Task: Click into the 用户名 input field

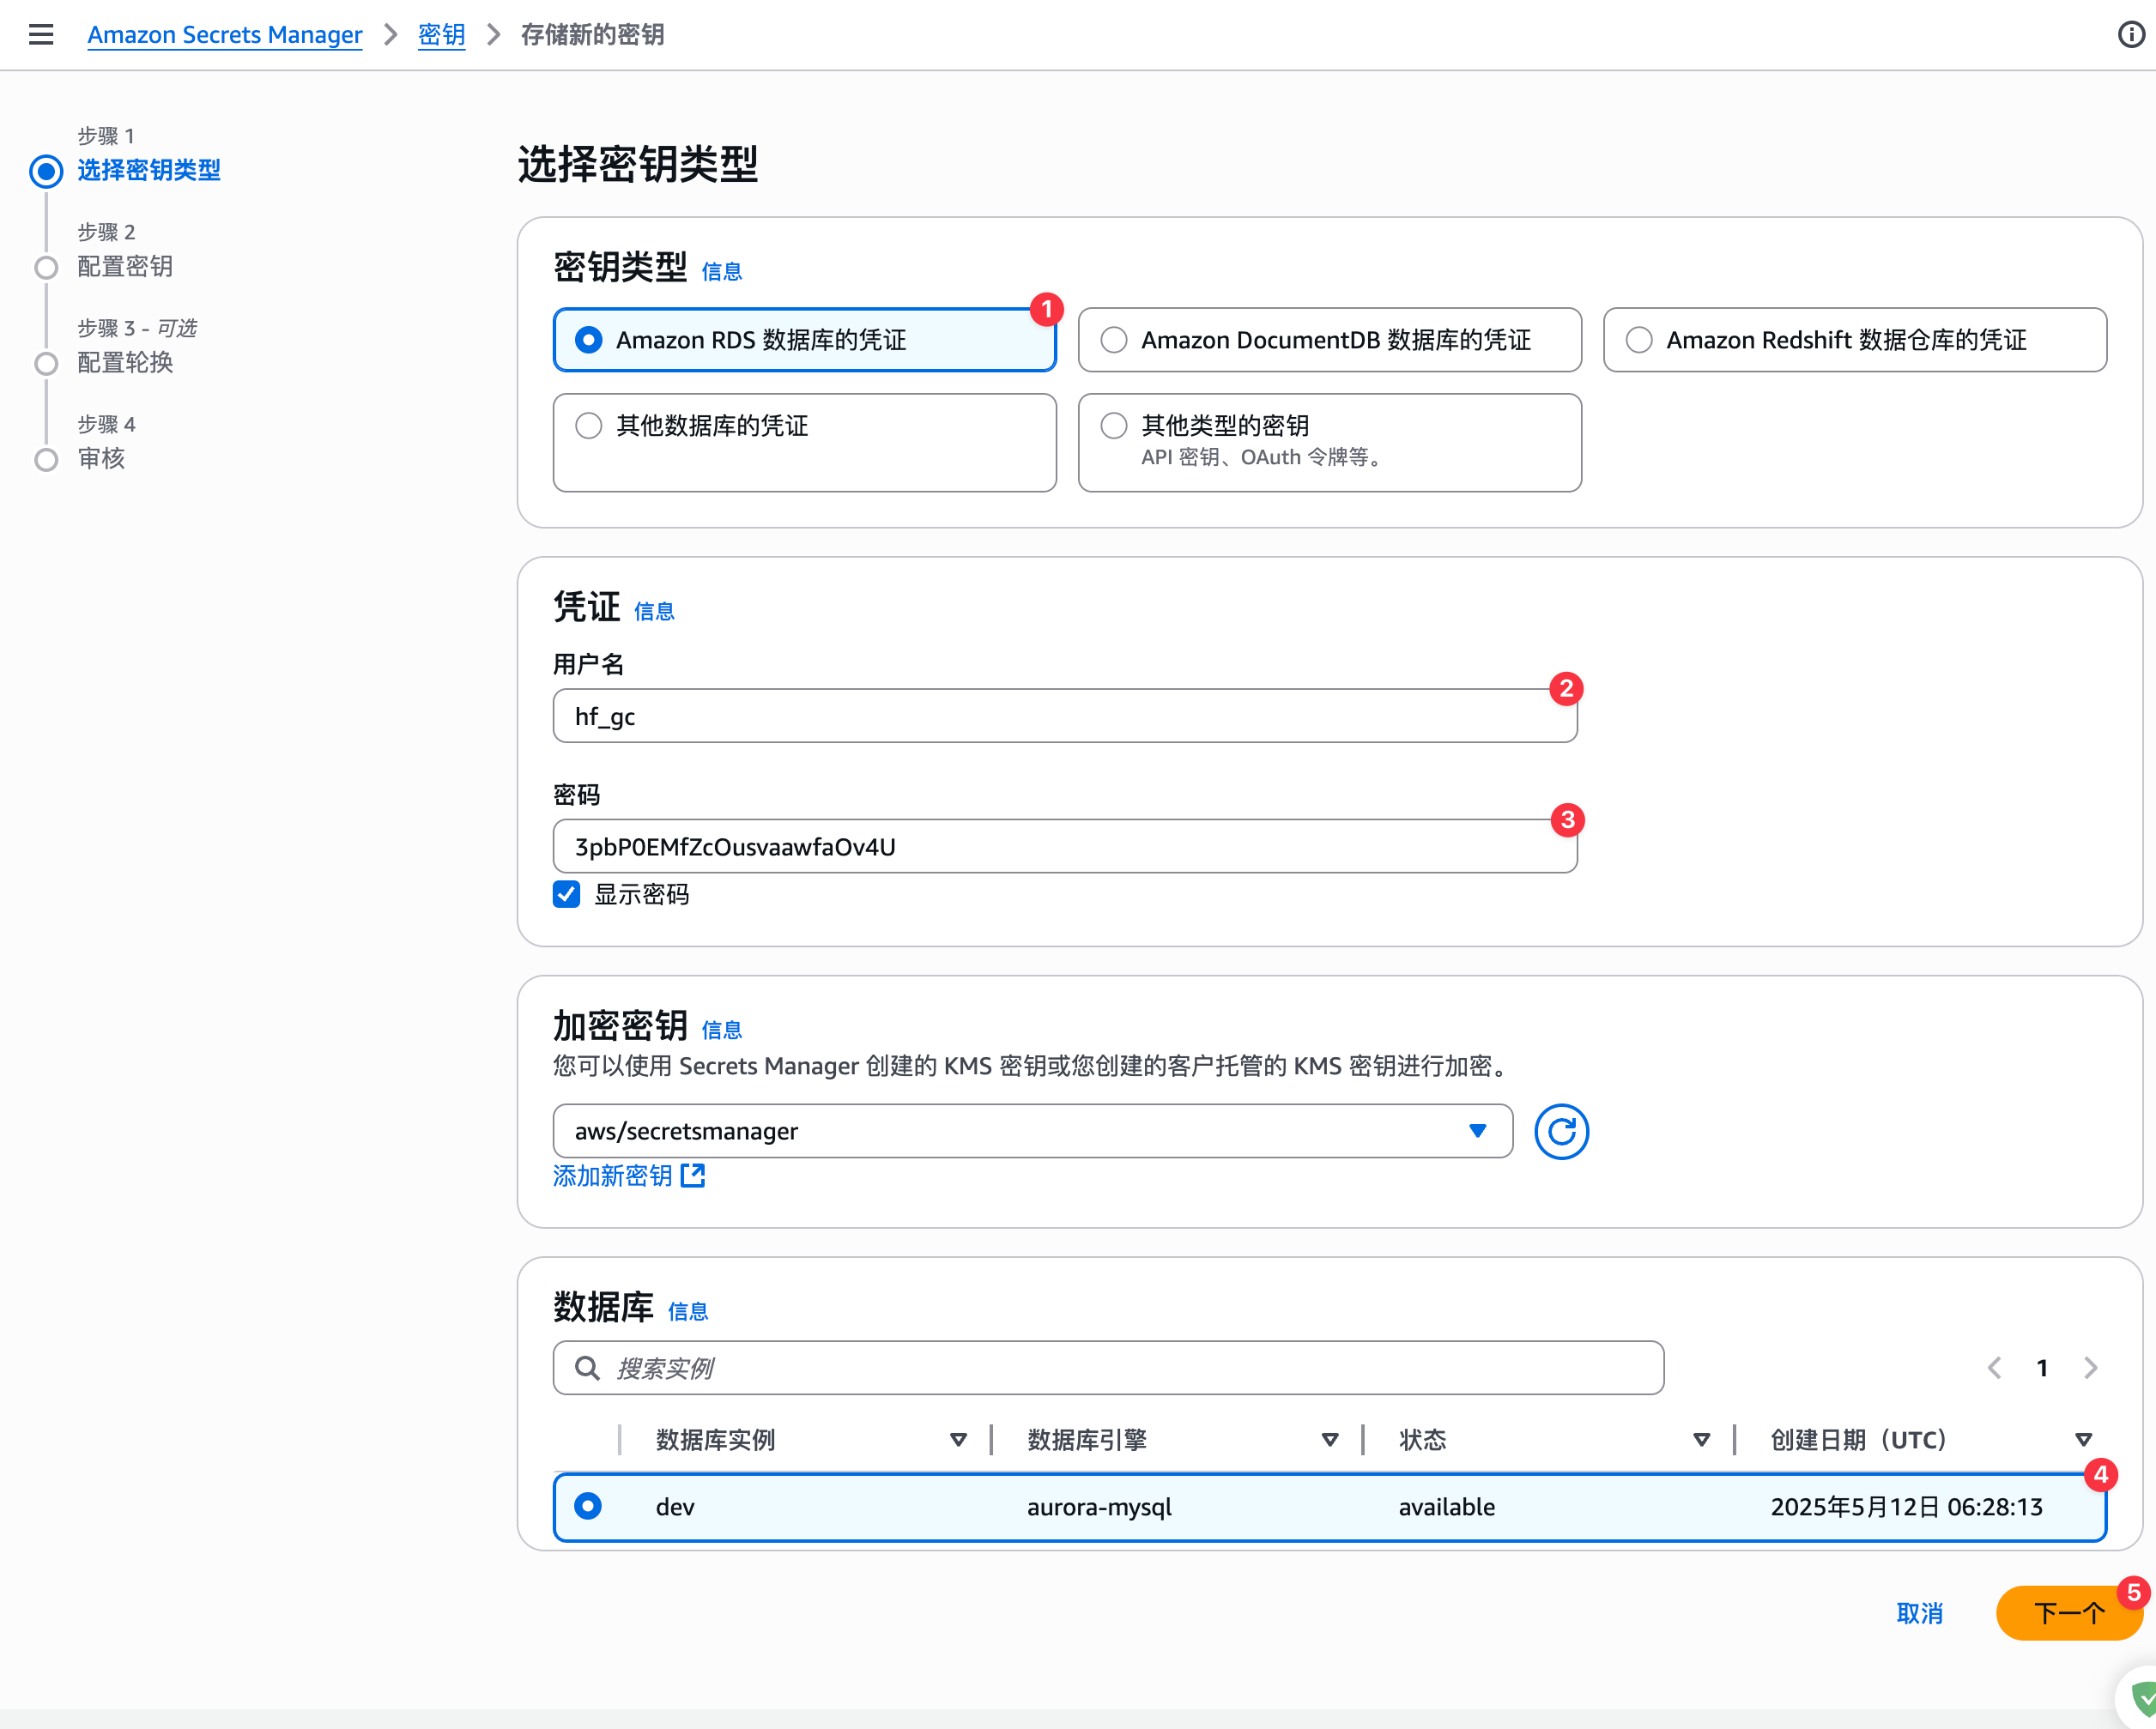Action: (x=1064, y=716)
